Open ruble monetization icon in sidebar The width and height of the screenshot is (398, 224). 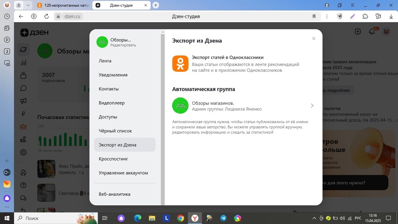pos(23,114)
